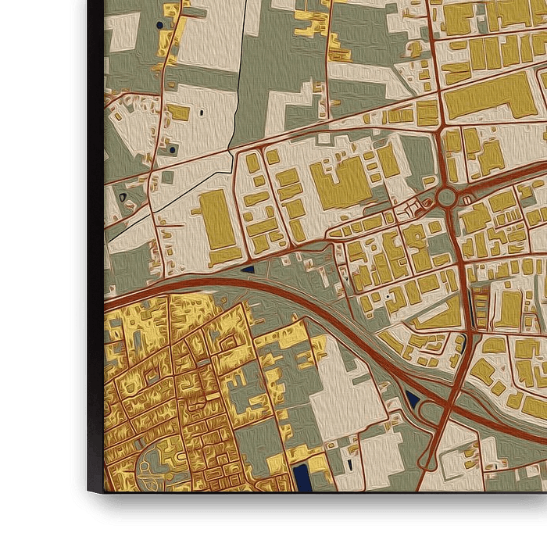
Task: Select the tall yellow building left of center
Action: [216, 220]
